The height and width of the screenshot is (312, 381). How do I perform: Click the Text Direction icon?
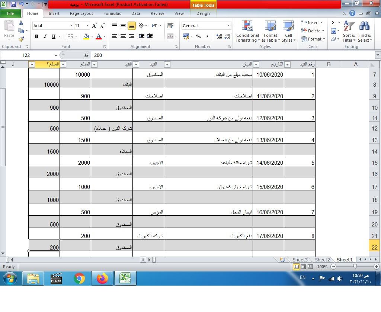click(x=154, y=26)
